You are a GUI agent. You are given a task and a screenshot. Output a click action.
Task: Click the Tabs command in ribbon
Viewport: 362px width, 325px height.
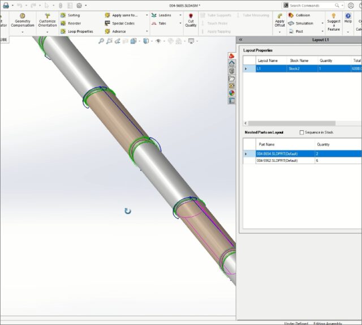[x=159, y=23]
